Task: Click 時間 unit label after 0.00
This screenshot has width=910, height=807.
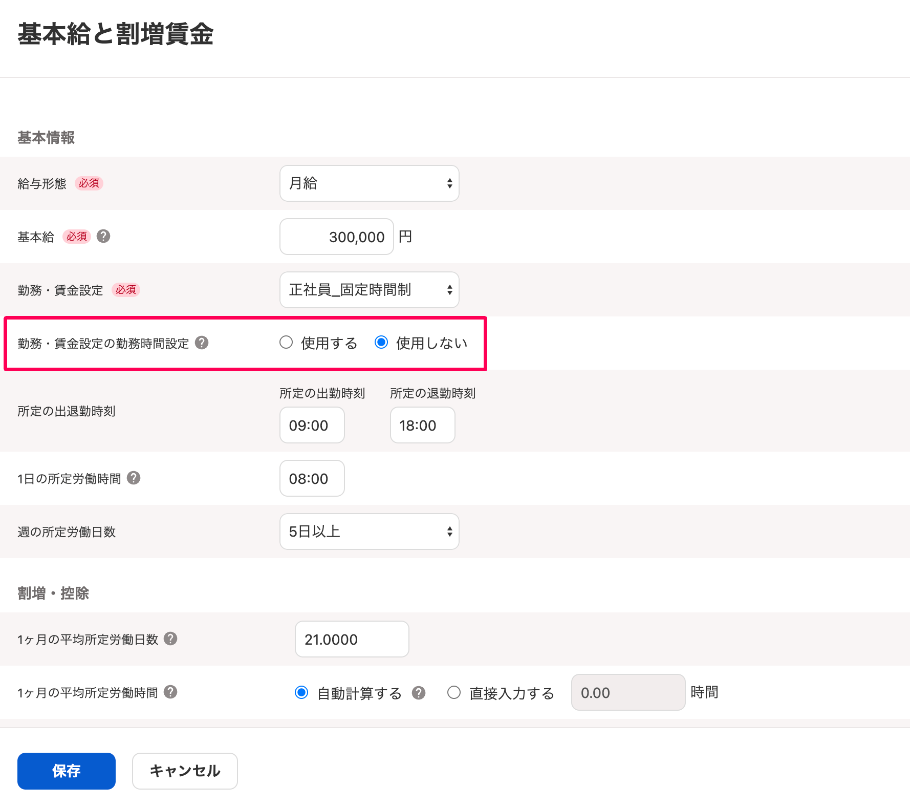Action: click(x=704, y=692)
